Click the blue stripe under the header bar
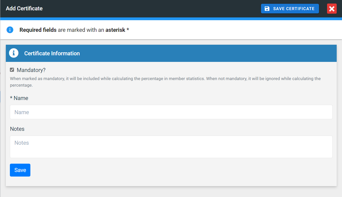The width and height of the screenshot is (342, 197). pyautogui.click(x=171, y=19)
